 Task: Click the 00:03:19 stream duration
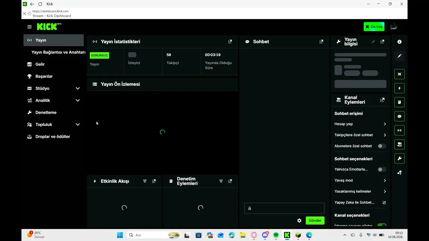coord(213,55)
